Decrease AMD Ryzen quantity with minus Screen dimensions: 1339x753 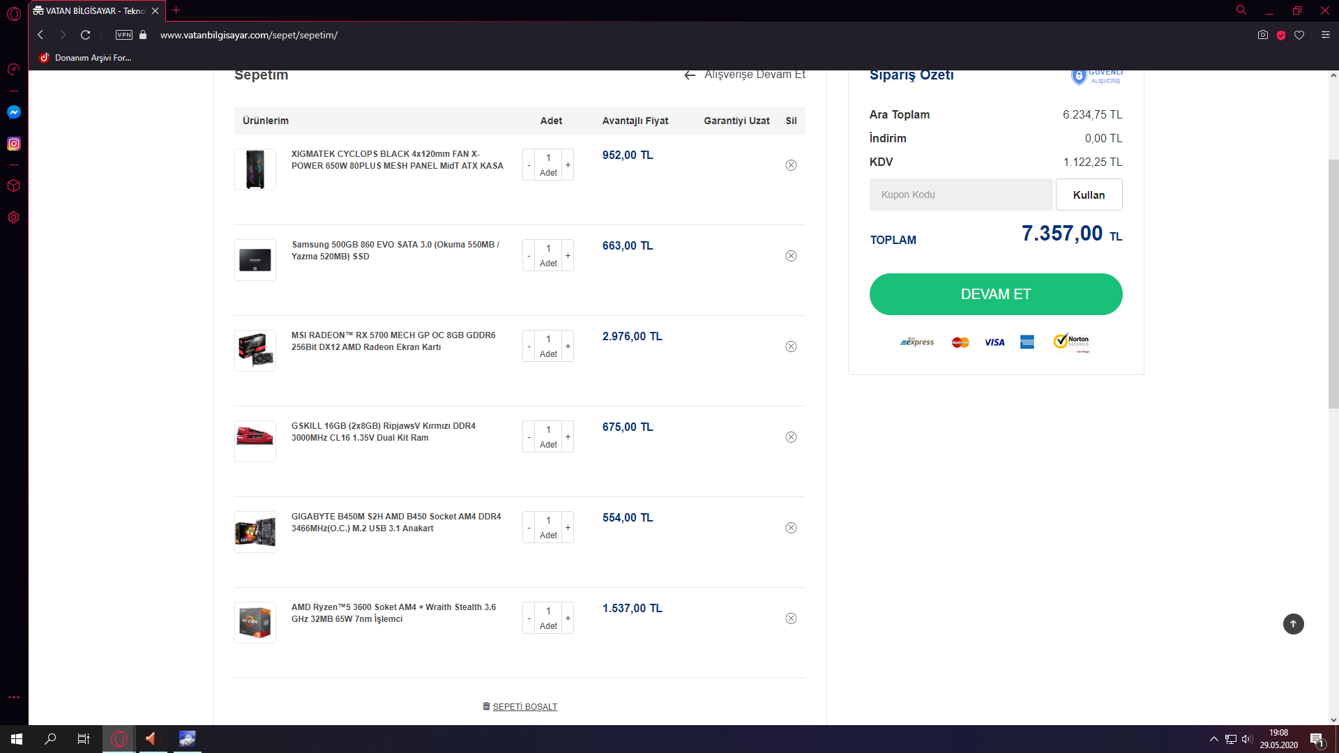point(529,618)
